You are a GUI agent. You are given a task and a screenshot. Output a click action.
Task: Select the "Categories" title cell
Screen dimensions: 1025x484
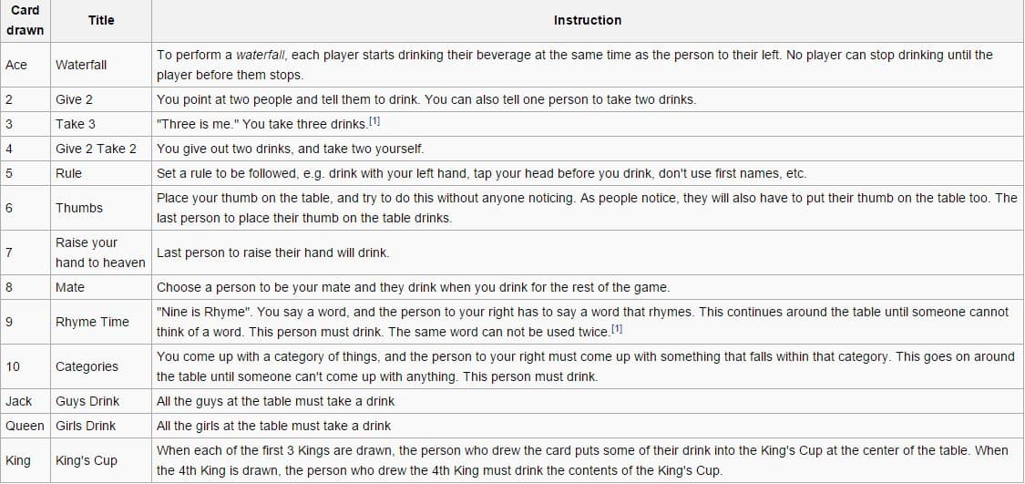87,366
